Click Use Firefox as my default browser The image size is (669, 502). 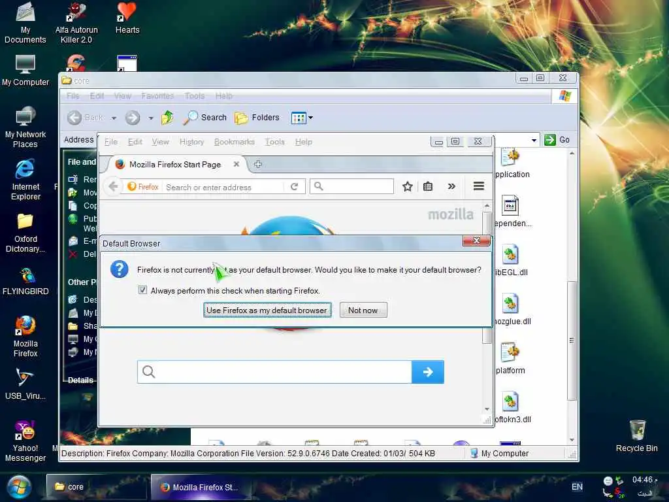coord(267,310)
